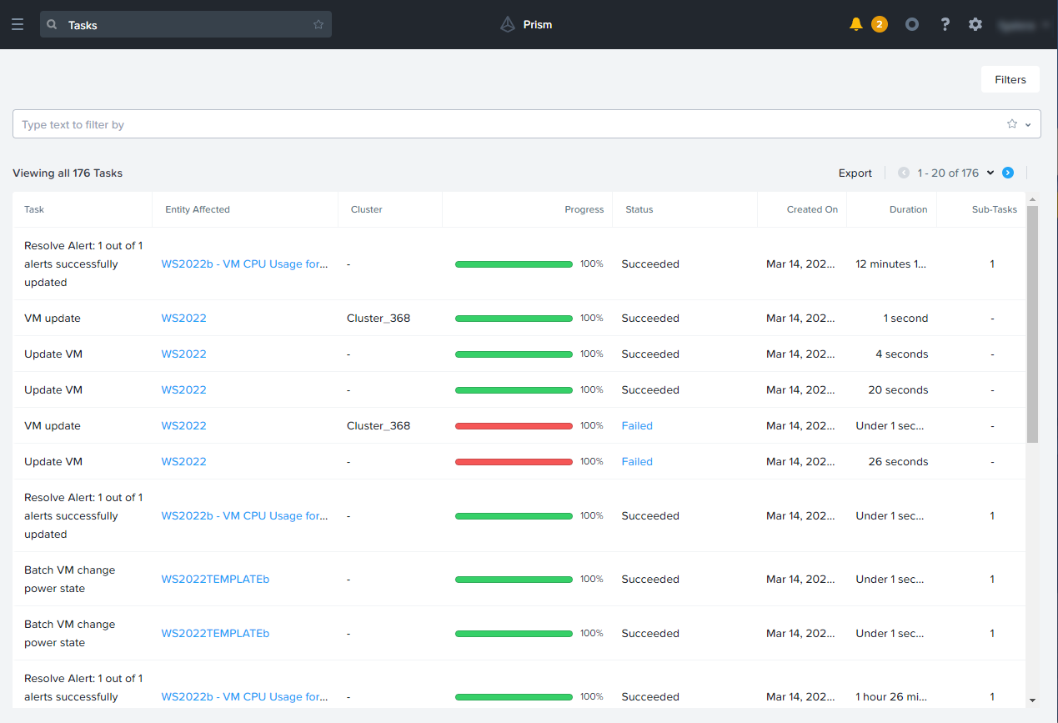Screen dimensions: 1058x723
Task: Click the red progress bar for failed Update VM
Action: coord(514,461)
